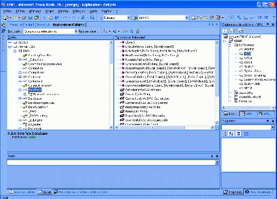Open the auto-hidden Server Explorer side icon
This screenshot has height=199, width=277.
3,25
